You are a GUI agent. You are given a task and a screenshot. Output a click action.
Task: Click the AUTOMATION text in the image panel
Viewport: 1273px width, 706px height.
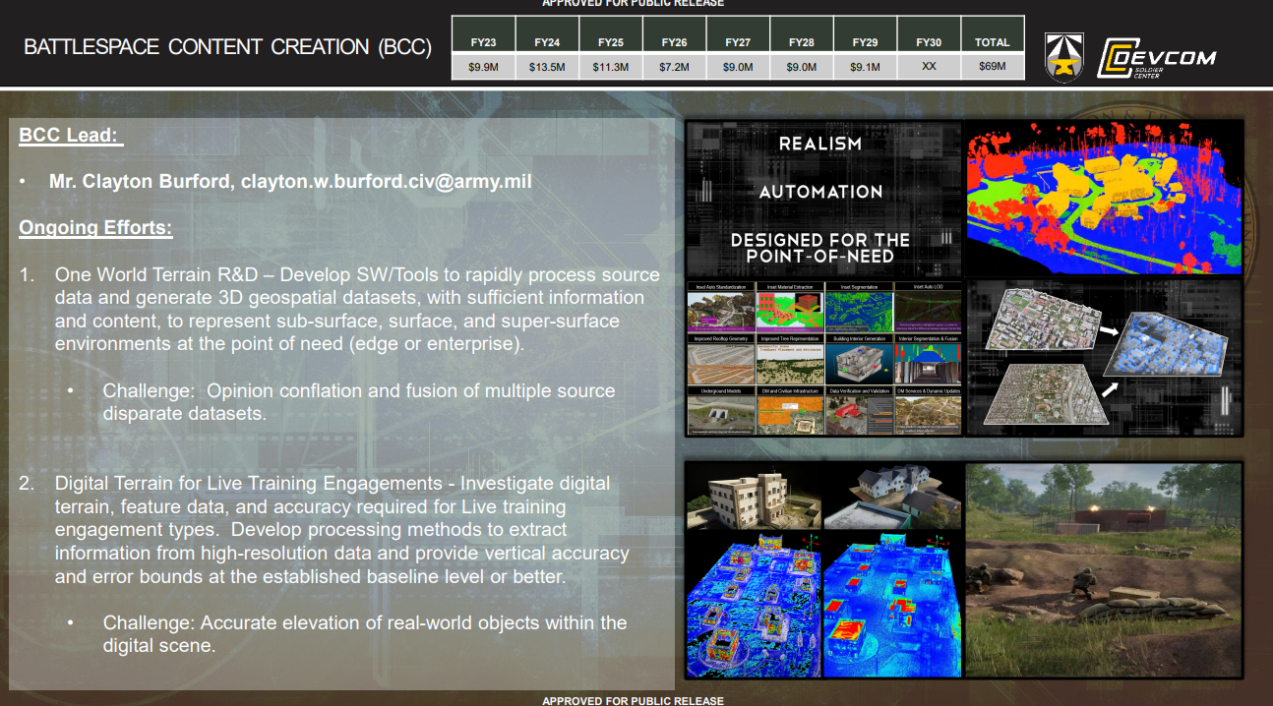(x=820, y=192)
